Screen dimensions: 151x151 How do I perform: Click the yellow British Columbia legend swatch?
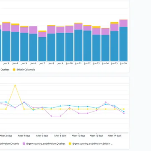[14, 70]
